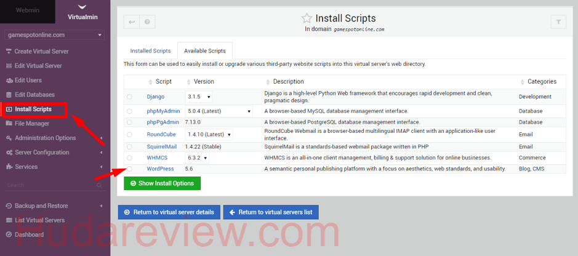Select the WordPress radio button

(129, 169)
